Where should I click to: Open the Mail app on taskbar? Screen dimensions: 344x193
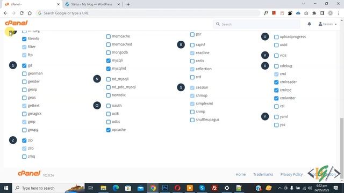[x=140, y=188]
